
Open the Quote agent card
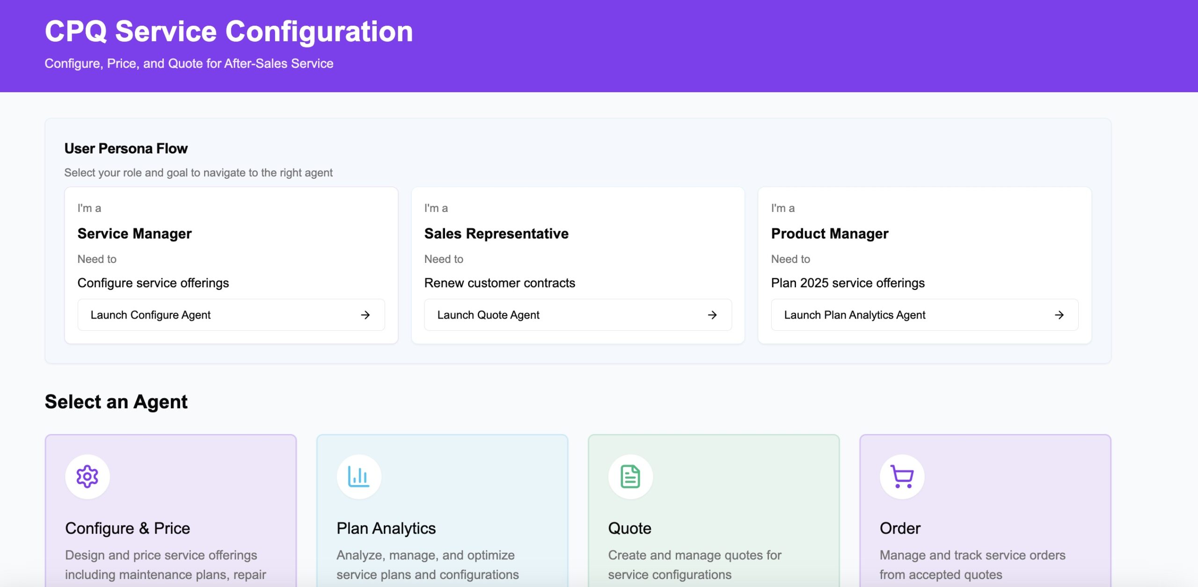tap(714, 511)
